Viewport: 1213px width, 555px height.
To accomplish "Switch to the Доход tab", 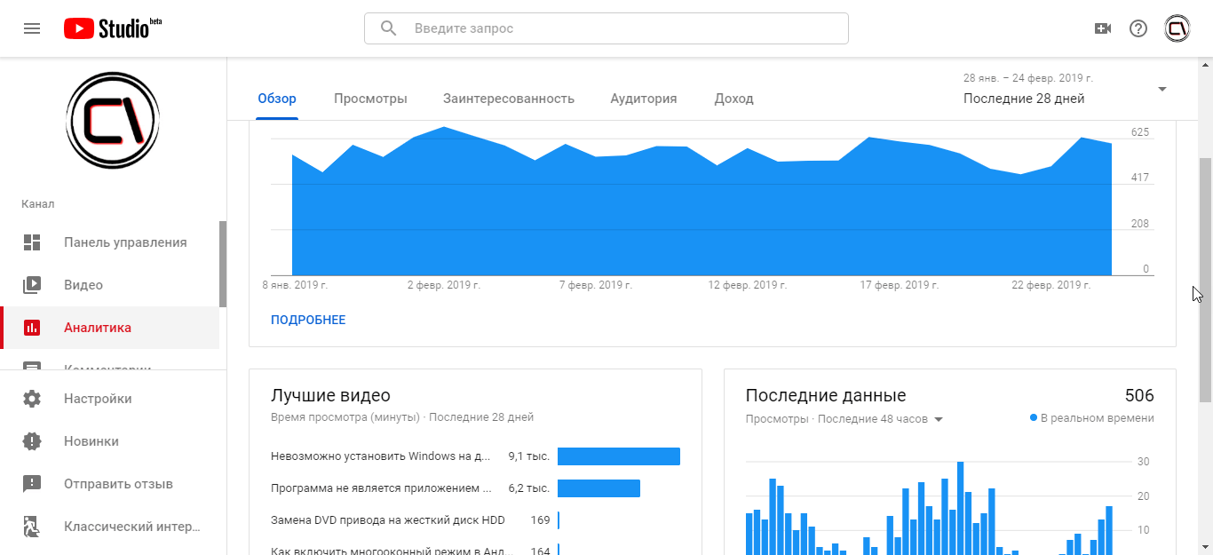I will click(x=733, y=99).
